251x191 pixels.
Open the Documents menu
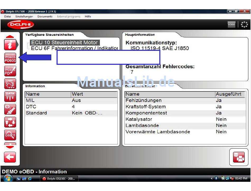(x=45, y=16)
